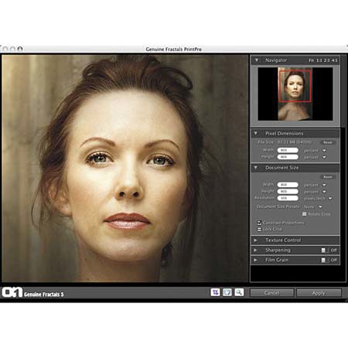Image resolution: width=348 pixels, height=348 pixels.
Task: Click the Resolution input field
Action: point(288,198)
